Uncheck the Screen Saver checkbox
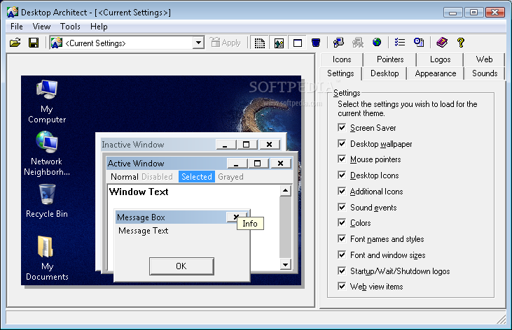The width and height of the screenshot is (512, 330). 342,127
